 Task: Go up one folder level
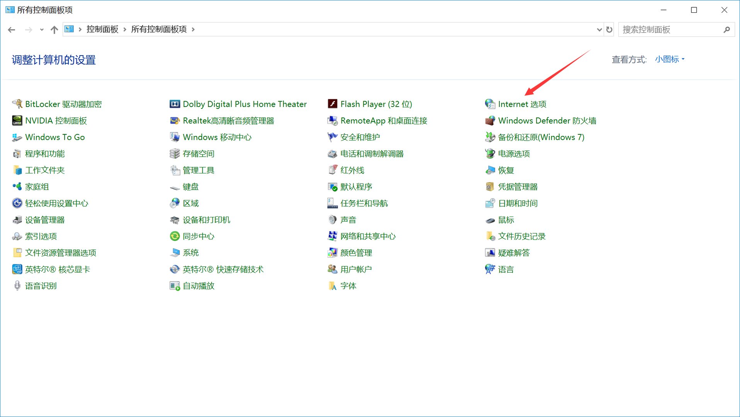54,30
